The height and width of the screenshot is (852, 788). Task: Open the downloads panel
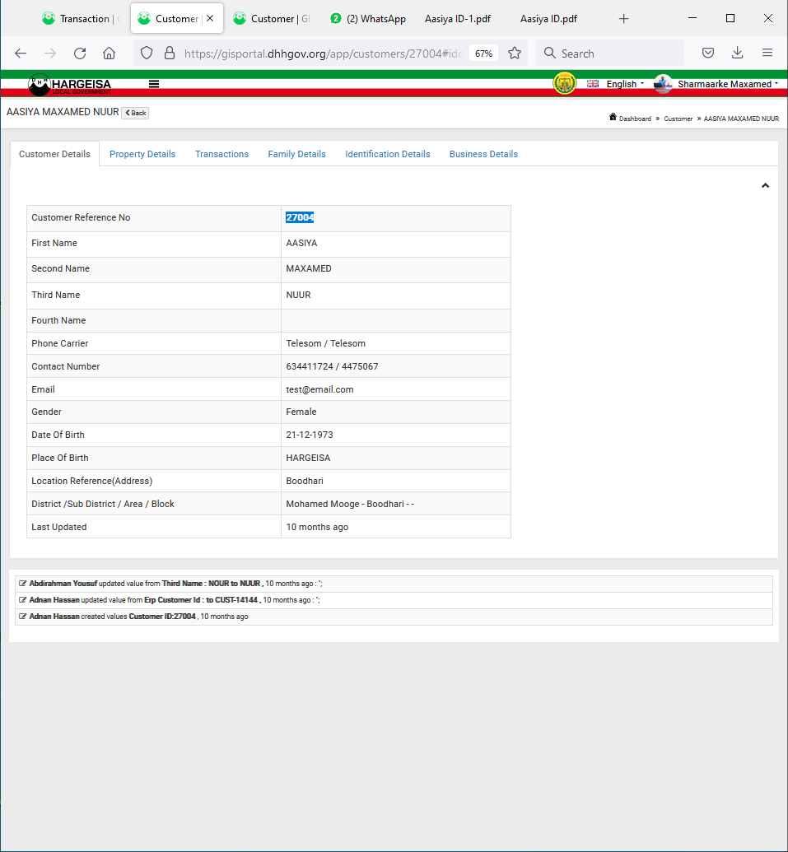click(738, 53)
